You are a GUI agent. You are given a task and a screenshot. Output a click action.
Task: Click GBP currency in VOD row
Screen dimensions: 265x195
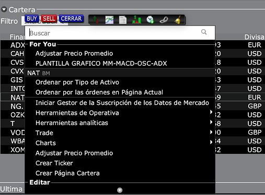[x=255, y=132]
